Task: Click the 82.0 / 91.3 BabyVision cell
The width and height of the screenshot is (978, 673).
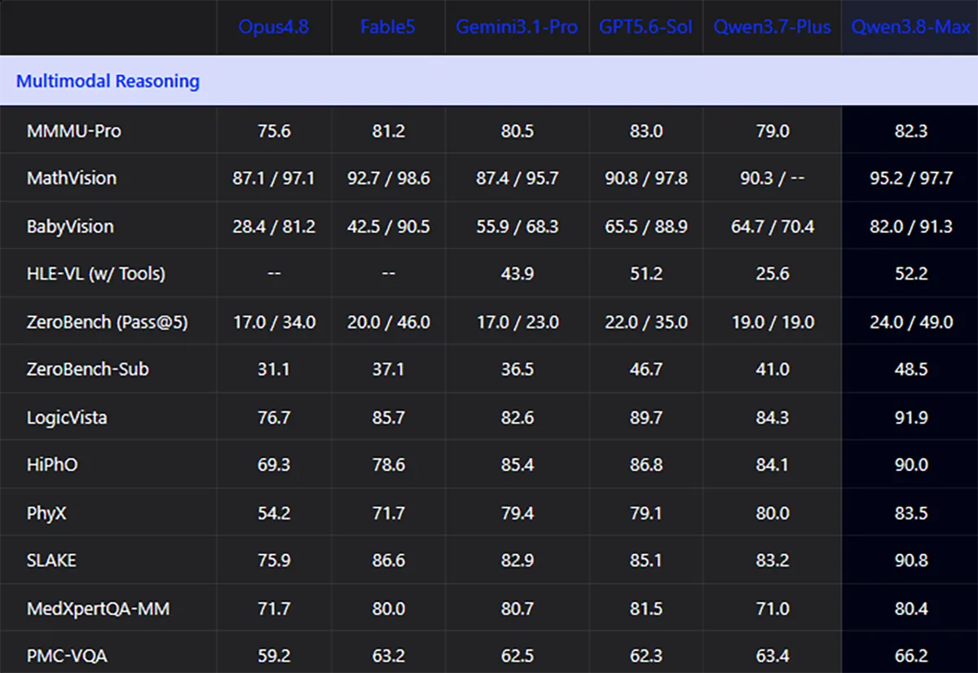Action: [911, 226]
